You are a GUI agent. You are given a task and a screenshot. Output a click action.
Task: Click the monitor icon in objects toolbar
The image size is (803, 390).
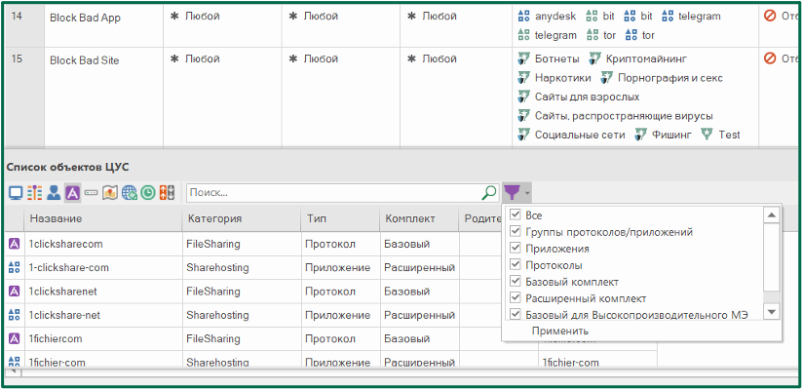point(16,193)
